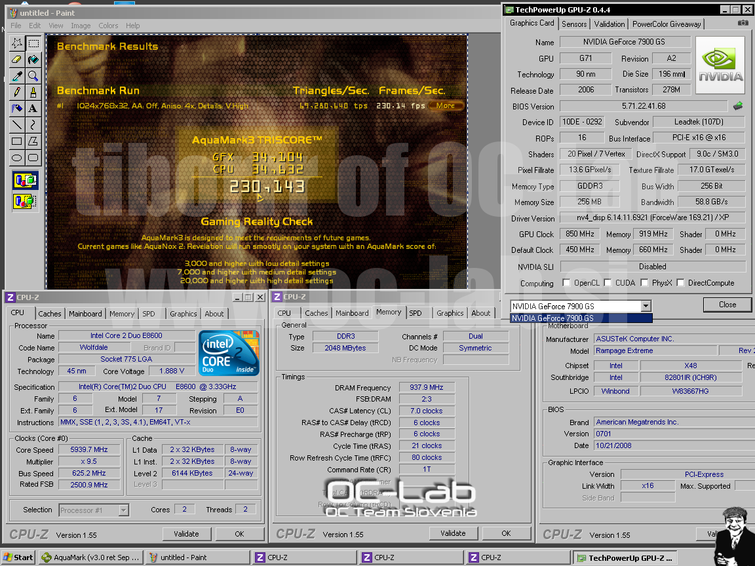Select the Polygon tool in Paint
The image size is (755, 566).
tap(33, 141)
